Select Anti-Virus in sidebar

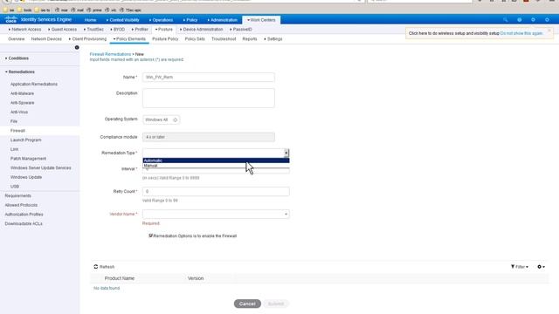(x=19, y=112)
